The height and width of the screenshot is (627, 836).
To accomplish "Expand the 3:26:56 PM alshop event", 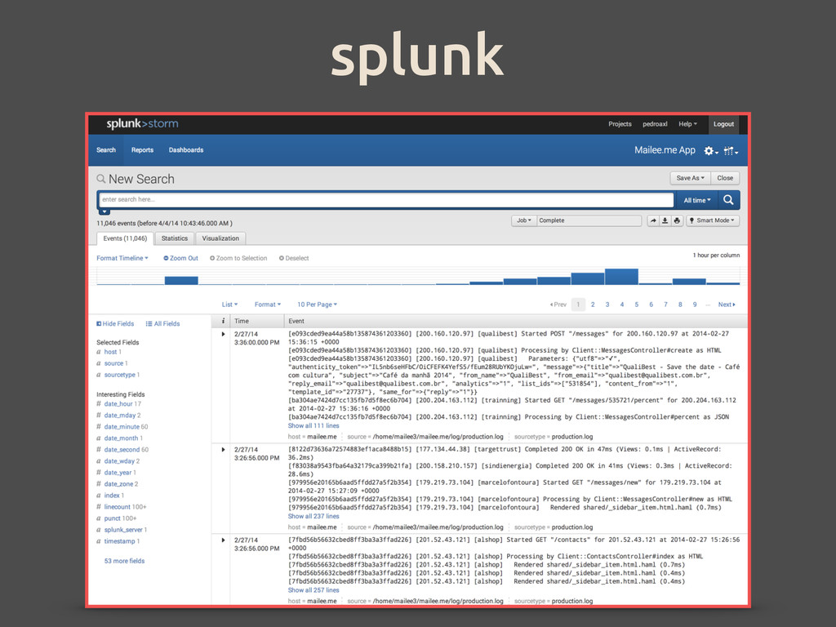I will (223, 540).
